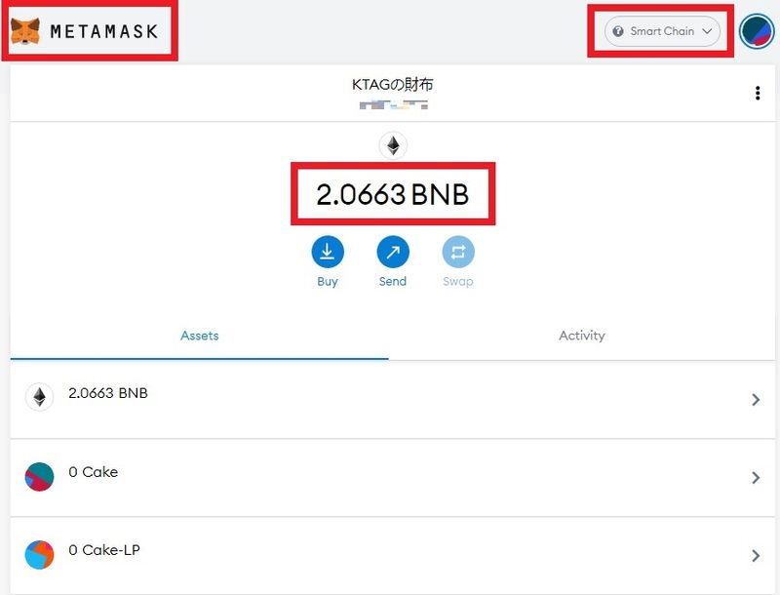This screenshot has height=595, width=780.
Task: Expand the 0 Cake row chevron
Action: tap(756, 478)
